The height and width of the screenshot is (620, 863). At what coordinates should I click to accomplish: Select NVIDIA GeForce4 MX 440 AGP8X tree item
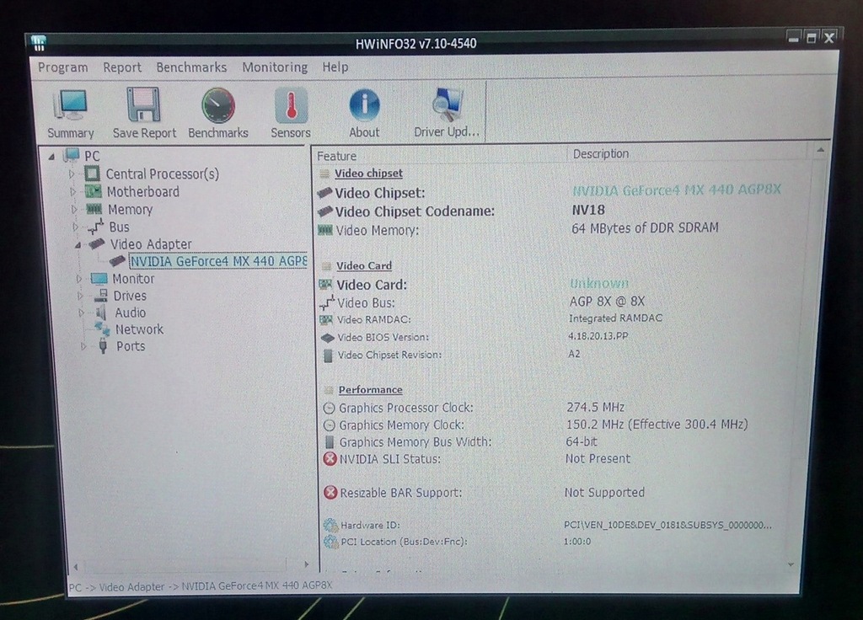(x=218, y=261)
